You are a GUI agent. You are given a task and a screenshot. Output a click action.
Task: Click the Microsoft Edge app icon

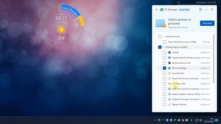[170, 68]
